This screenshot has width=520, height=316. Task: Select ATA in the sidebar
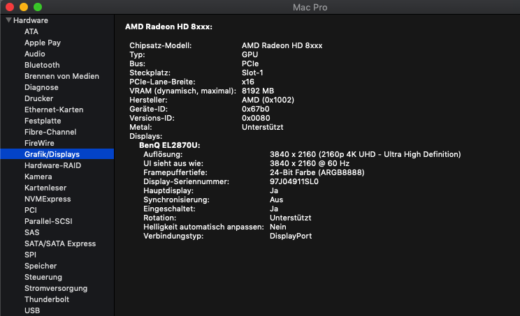[x=31, y=31]
